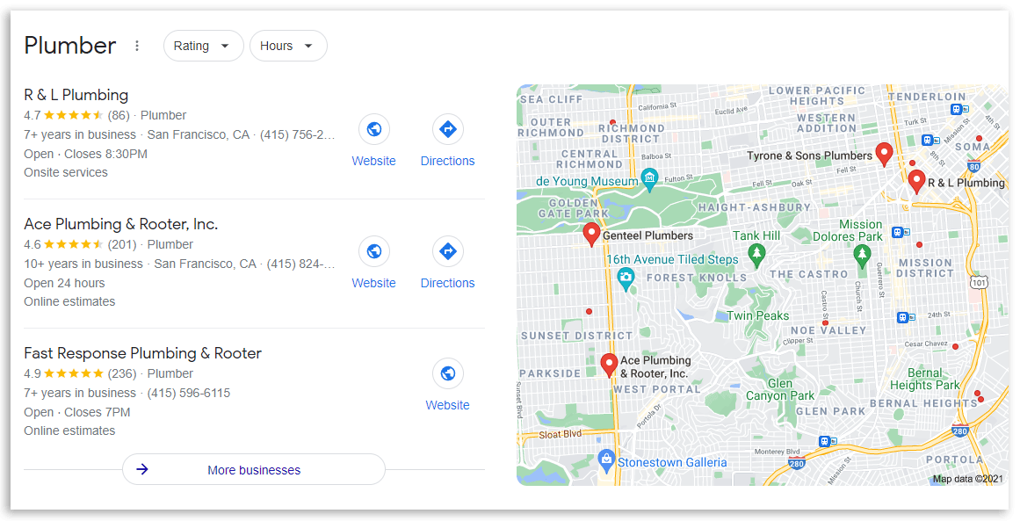Click 'Open 24 hours' text
The width and height of the screenshot is (1020, 521).
(64, 283)
